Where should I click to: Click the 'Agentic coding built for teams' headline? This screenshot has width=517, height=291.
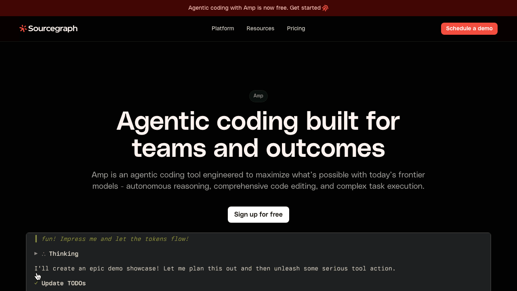pyautogui.click(x=258, y=134)
